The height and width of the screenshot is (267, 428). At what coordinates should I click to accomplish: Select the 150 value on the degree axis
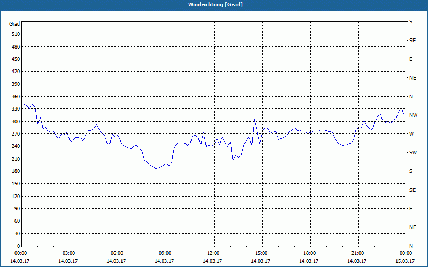(16, 184)
